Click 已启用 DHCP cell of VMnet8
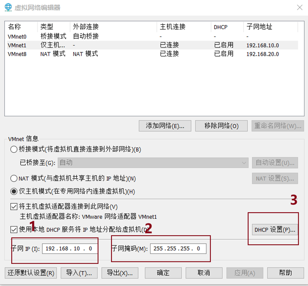 (224, 54)
